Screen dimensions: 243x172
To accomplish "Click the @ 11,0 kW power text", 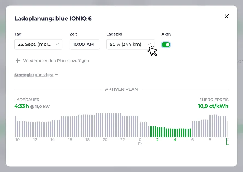I will 40,106.
